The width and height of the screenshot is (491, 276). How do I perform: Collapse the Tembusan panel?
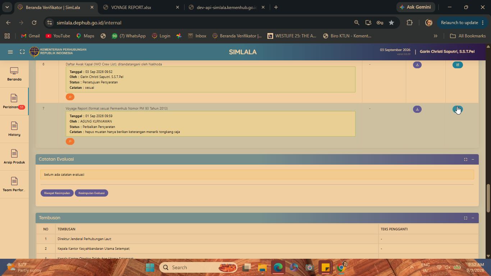pyautogui.click(x=473, y=218)
